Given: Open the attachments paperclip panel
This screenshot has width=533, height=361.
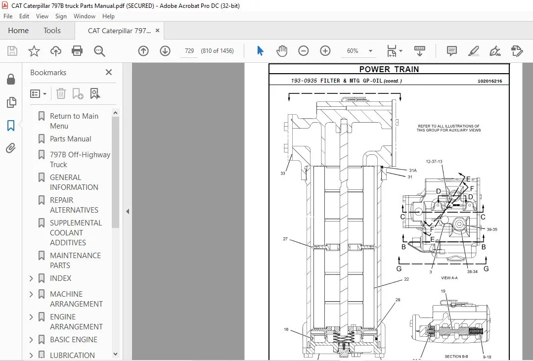Looking at the screenshot, I should pos(11,148).
